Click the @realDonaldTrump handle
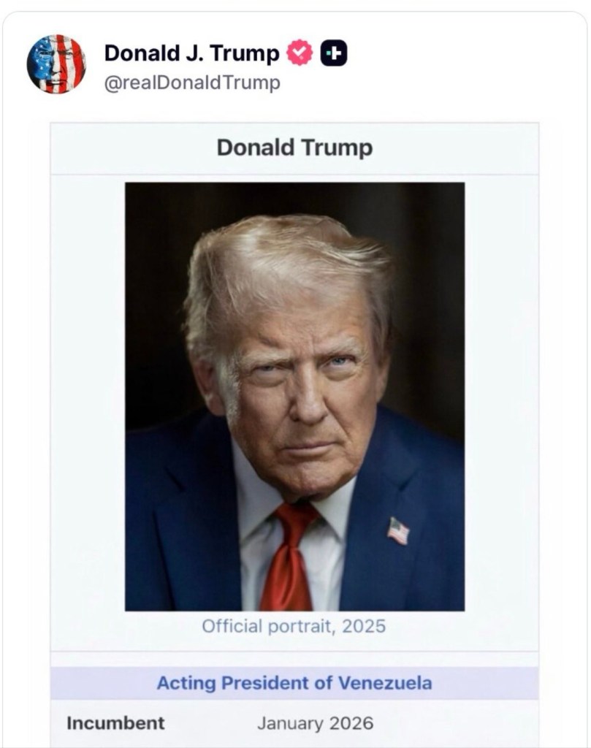The width and height of the screenshot is (591, 748). click(x=192, y=83)
